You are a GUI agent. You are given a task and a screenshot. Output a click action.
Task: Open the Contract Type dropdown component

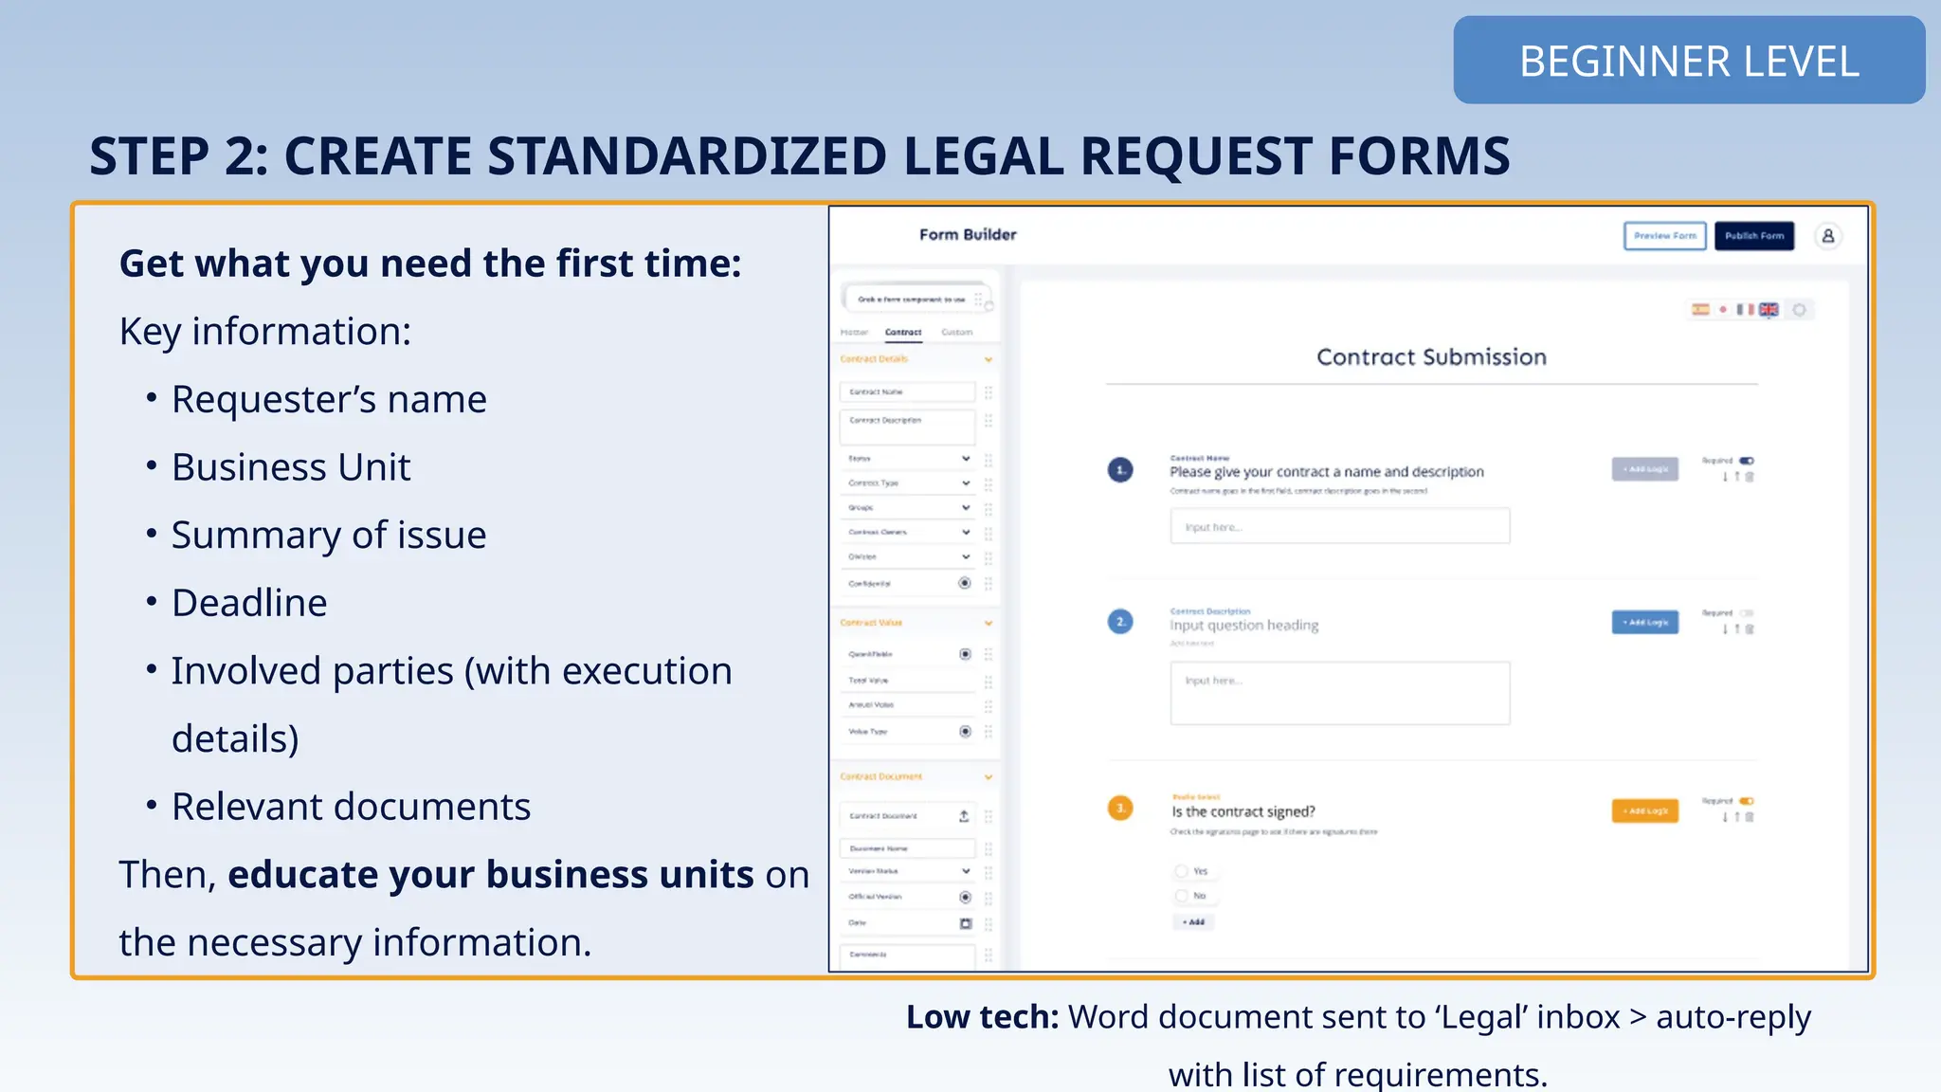click(x=908, y=483)
